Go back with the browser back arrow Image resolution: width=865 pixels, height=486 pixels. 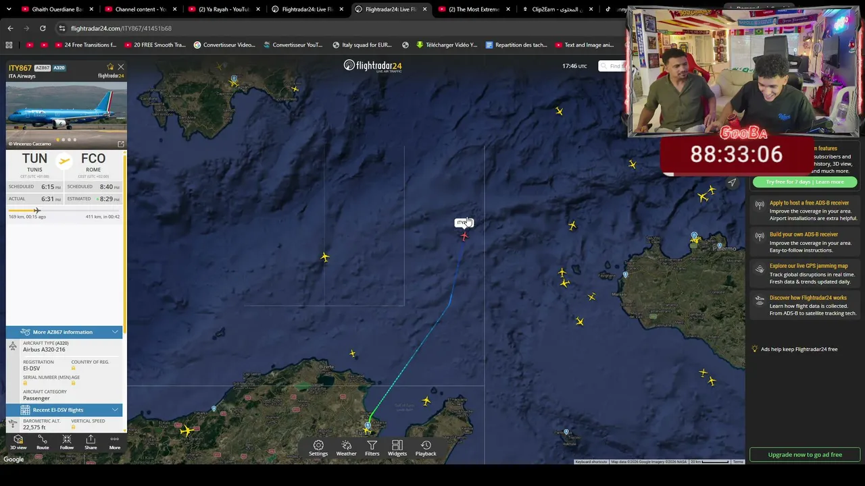pos(10,28)
